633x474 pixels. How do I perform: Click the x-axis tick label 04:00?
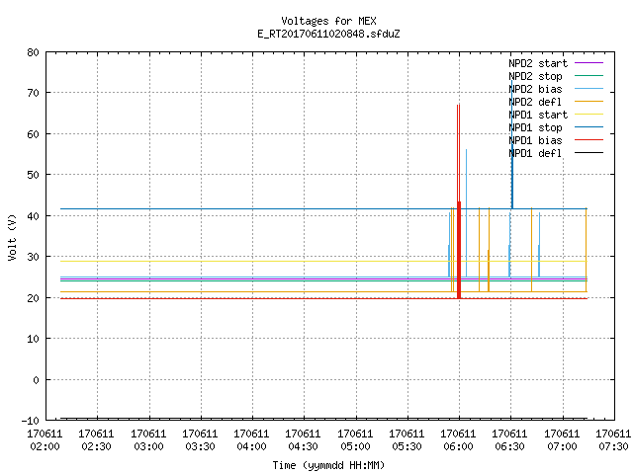[x=251, y=446]
